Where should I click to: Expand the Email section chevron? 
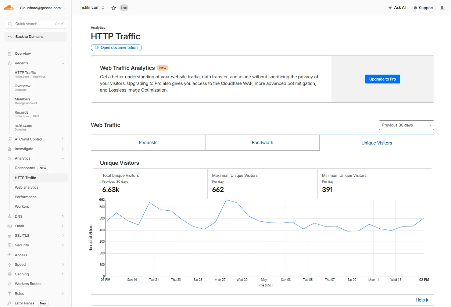click(x=63, y=226)
